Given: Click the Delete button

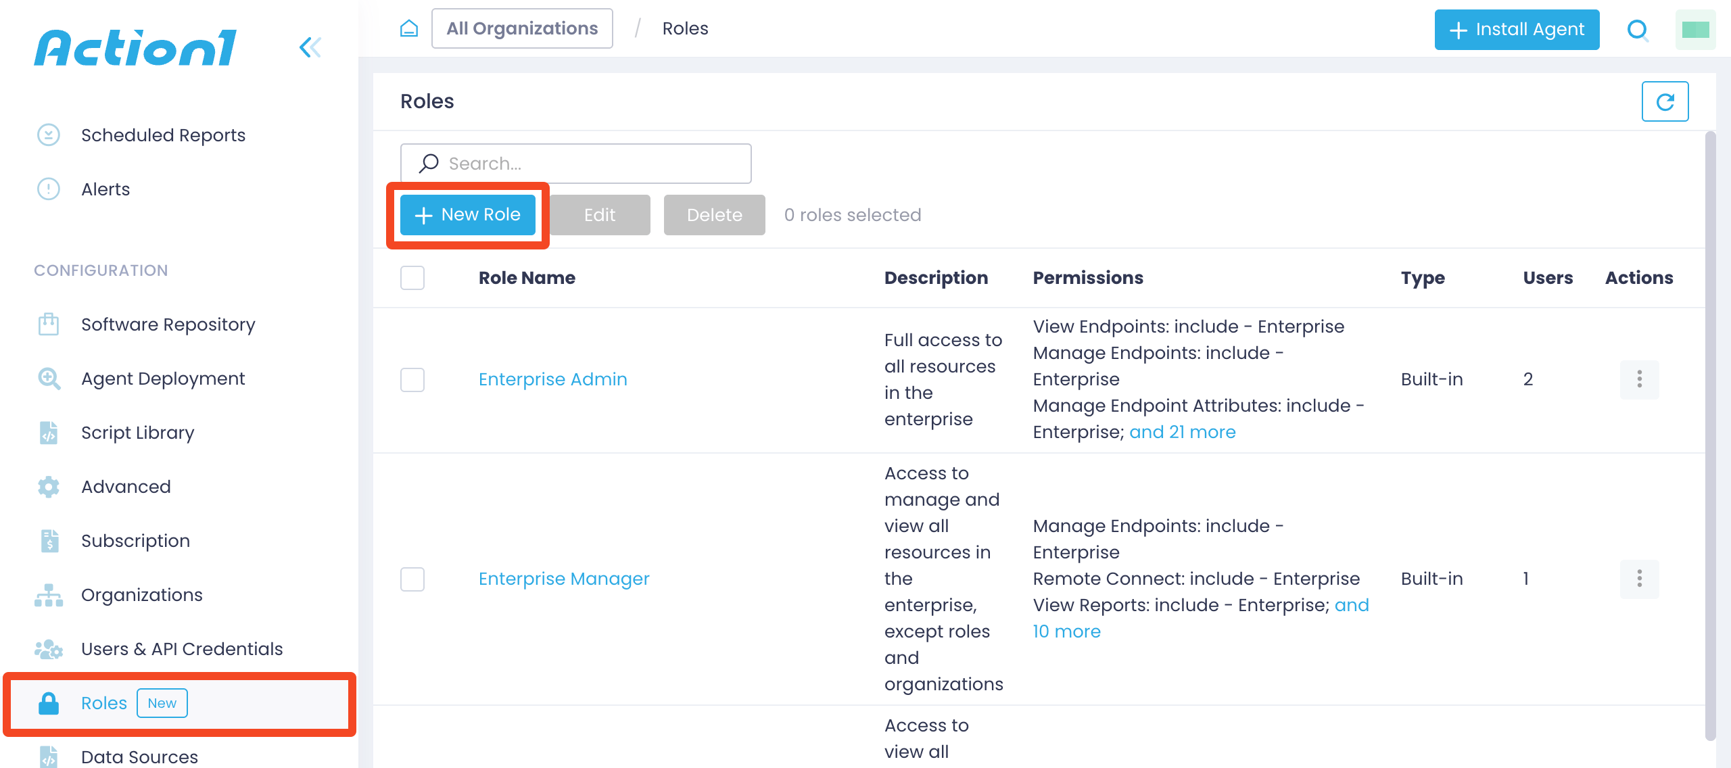Looking at the screenshot, I should click(x=715, y=215).
